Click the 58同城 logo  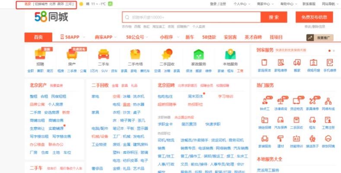(51, 16)
